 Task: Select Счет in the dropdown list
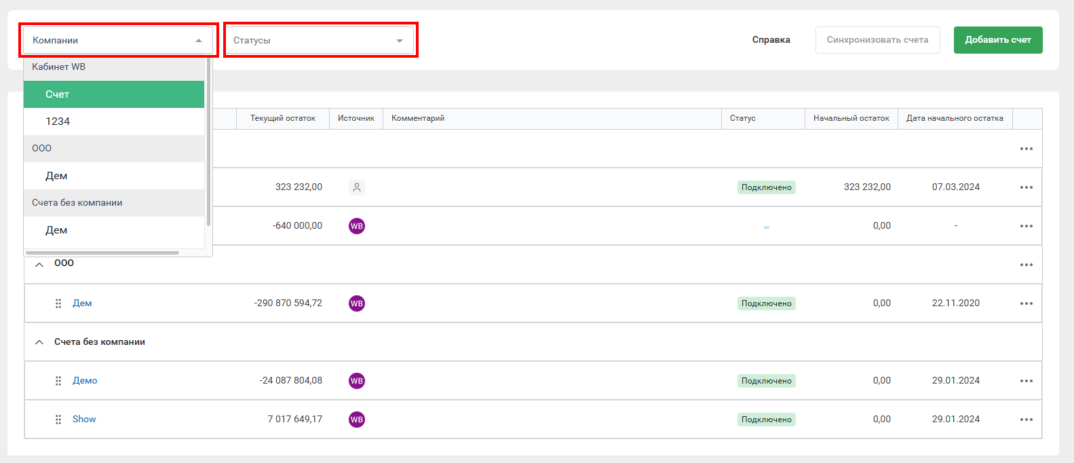(114, 94)
